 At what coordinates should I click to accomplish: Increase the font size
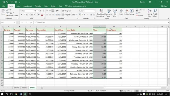41,11
